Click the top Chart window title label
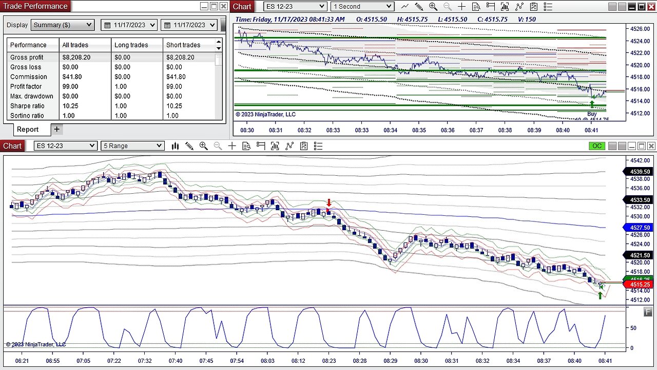 (x=242, y=7)
